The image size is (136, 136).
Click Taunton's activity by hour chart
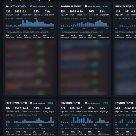(x=30, y=23)
